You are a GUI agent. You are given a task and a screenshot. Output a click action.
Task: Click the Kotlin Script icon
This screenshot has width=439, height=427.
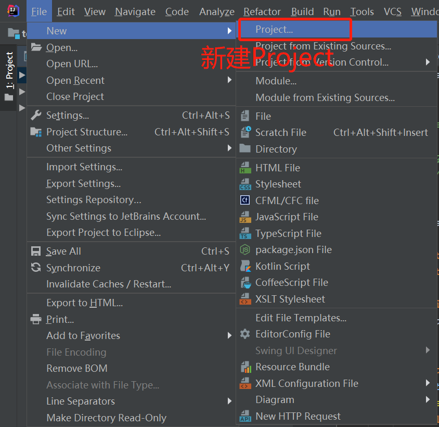tap(246, 266)
